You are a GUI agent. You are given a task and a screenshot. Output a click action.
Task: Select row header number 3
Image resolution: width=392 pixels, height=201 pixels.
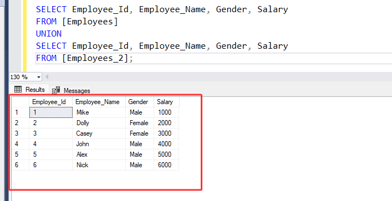[x=21, y=133]
